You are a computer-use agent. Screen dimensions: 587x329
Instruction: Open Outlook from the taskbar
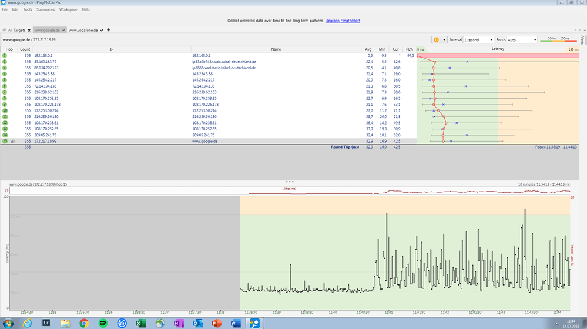point(197,323)
